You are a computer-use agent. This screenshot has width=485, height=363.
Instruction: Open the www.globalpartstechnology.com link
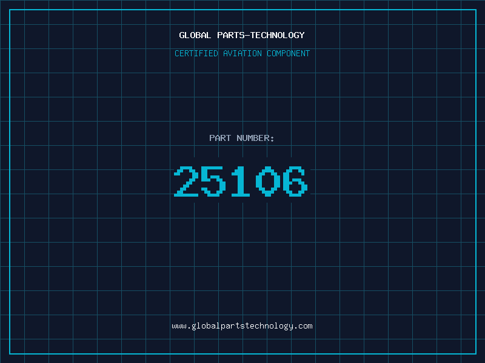coord(242,326)
